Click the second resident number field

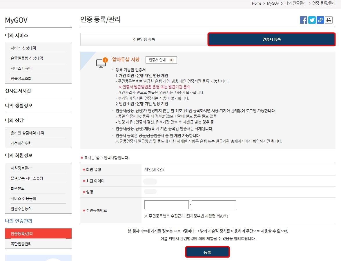[x=214, y=204]
